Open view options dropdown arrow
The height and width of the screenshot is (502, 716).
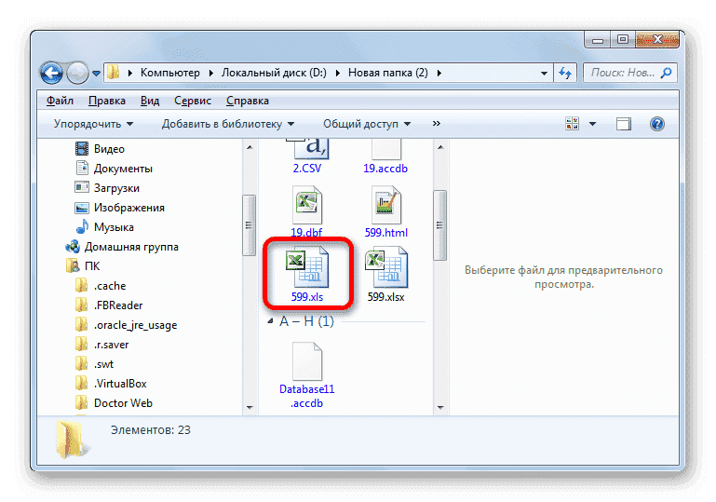[593, 124]
